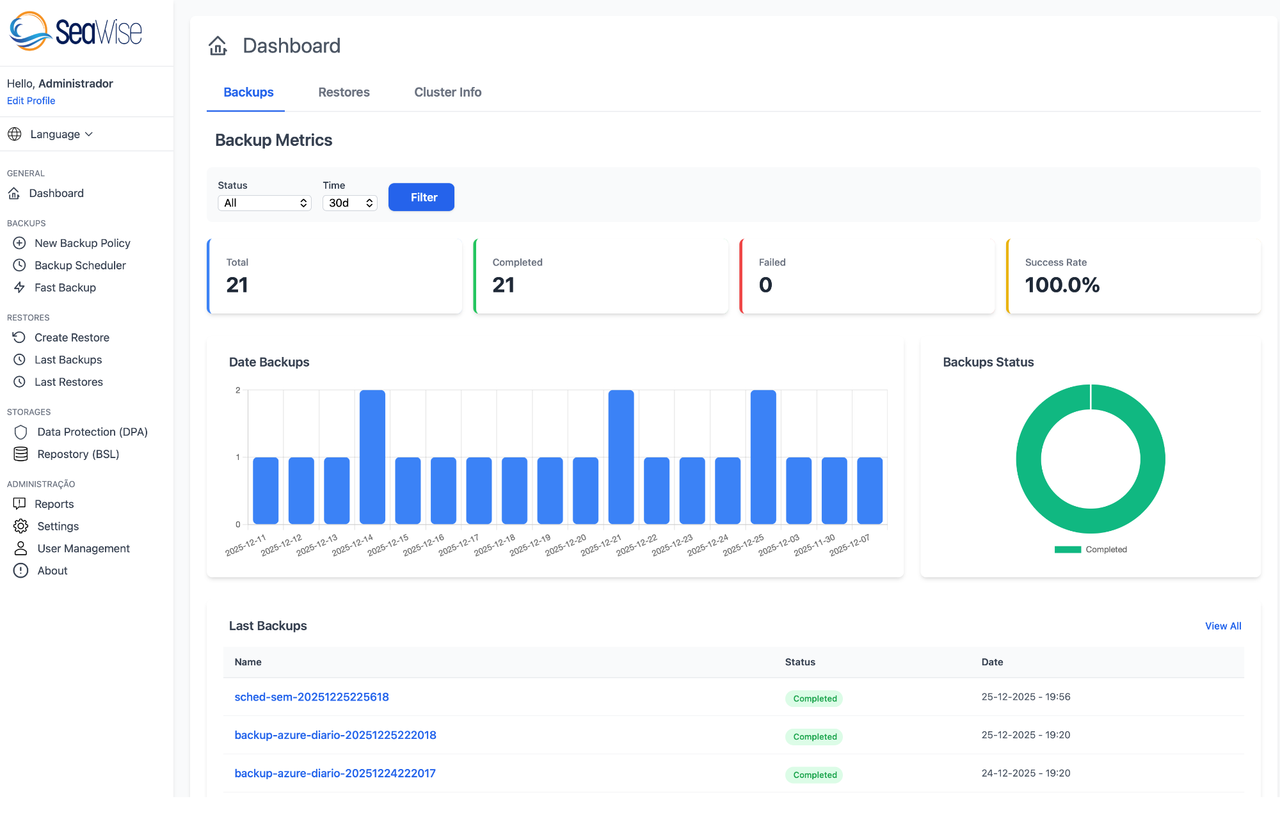This screenshot has width=1280, height=840.
Task: Open the Time dropdown showing 30d
Action: [349, 203]
